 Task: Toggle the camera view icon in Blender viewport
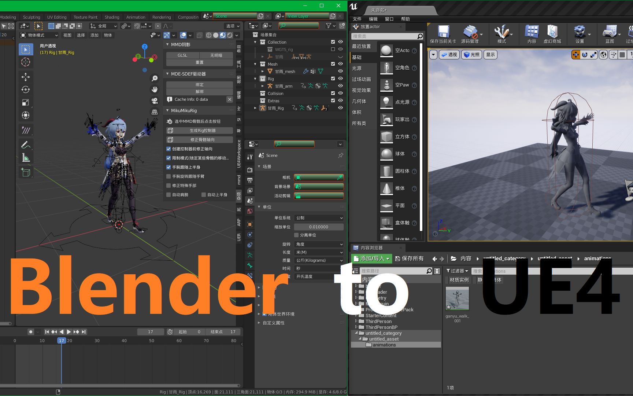(x=155, y=101)
